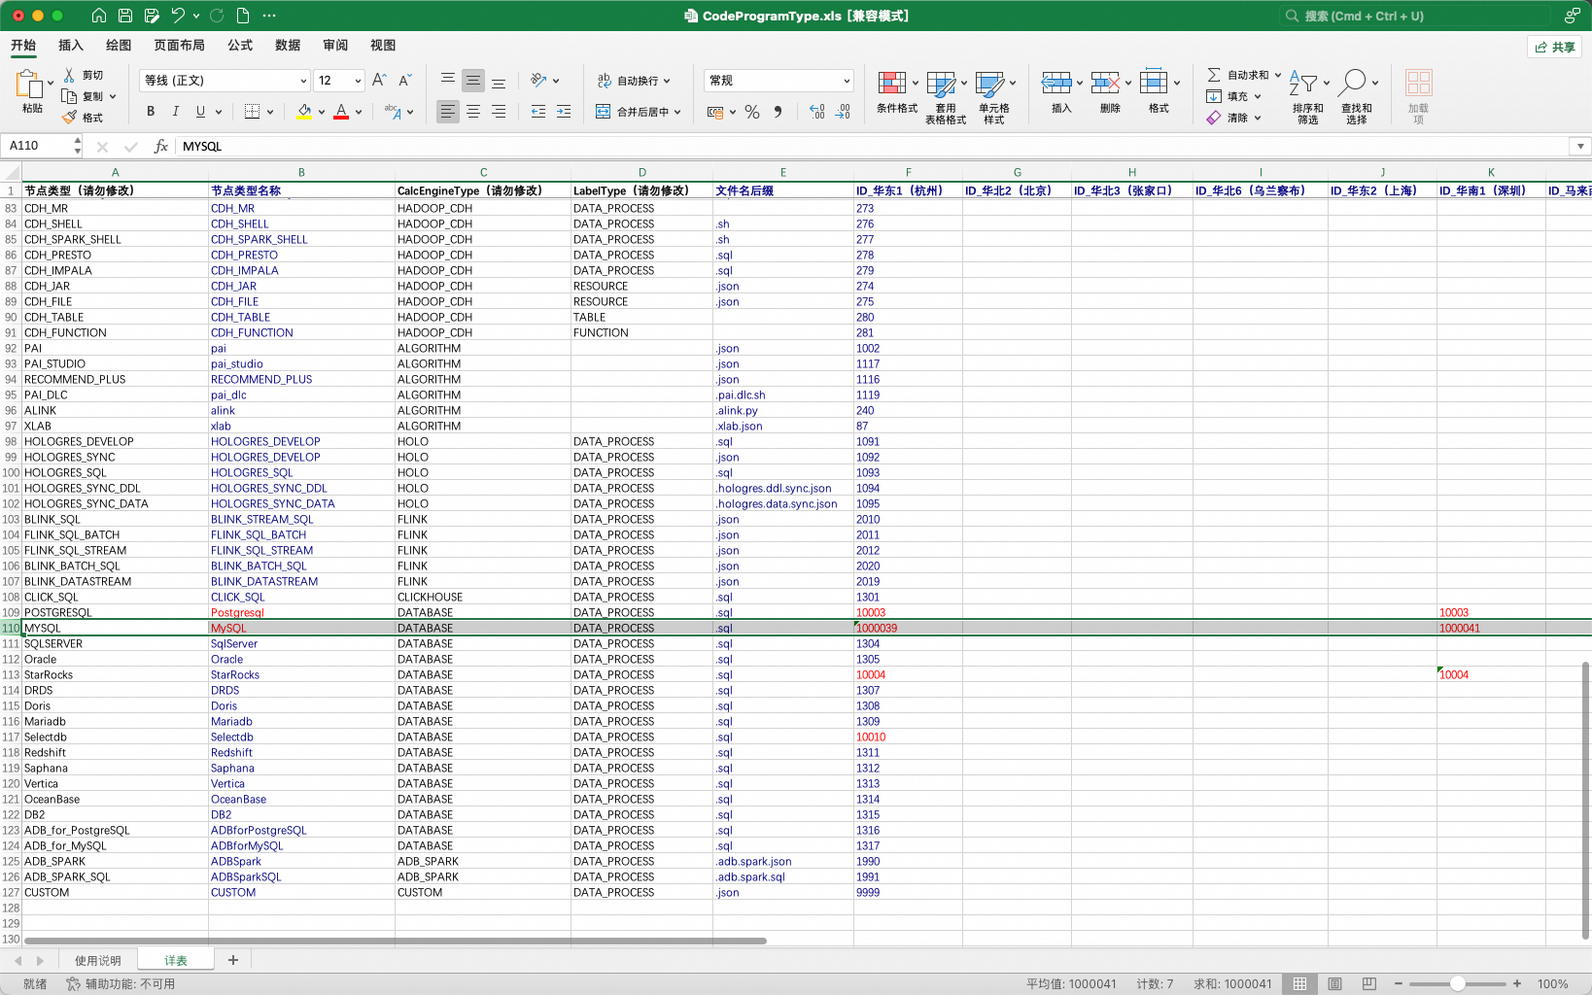1592x995 pixels.
Task: Increase indent in the cell
Action: coord(564,112)
